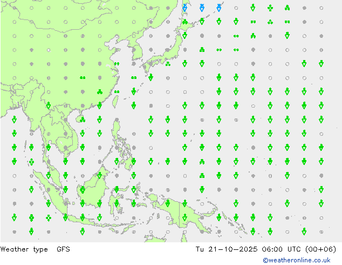The image size is (342, 265).
Task: Click the grey cloud symbol over South Korea
Action: [x=134, y=50]
